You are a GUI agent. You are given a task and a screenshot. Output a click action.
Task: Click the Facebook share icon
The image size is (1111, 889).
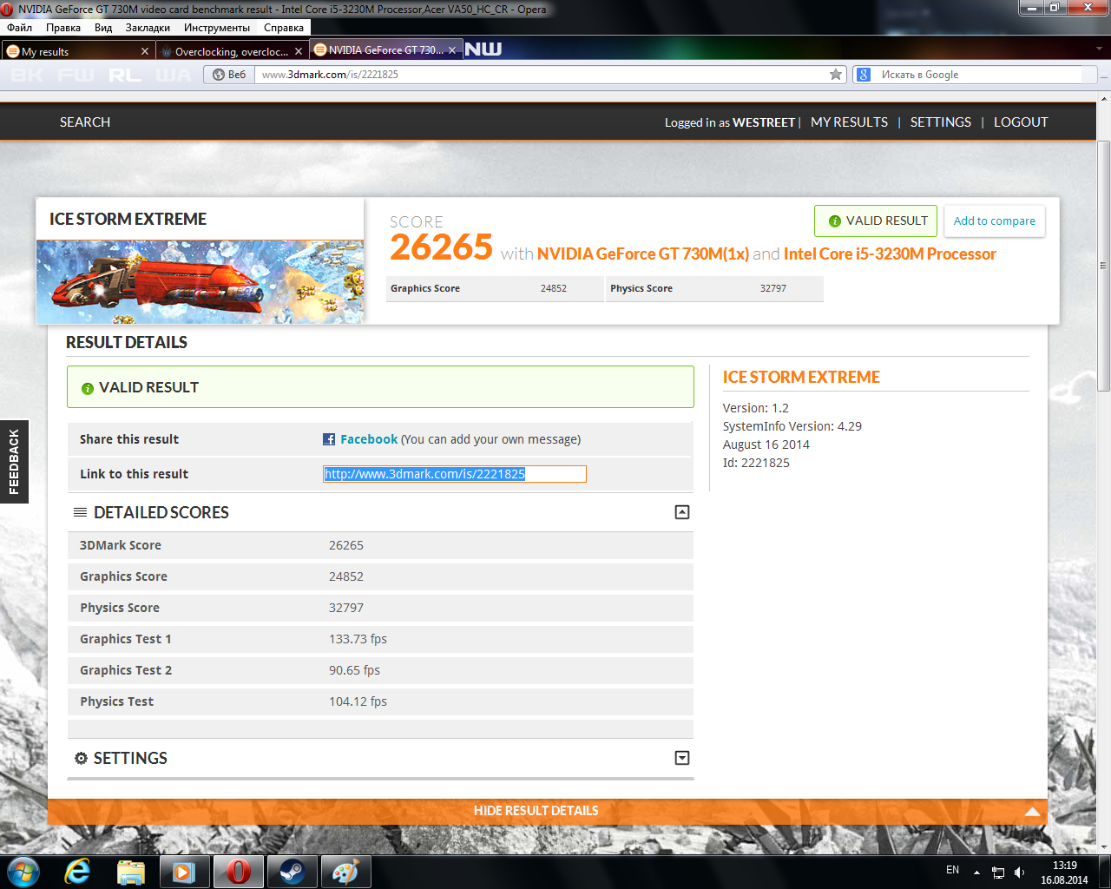tap(329, 439)
